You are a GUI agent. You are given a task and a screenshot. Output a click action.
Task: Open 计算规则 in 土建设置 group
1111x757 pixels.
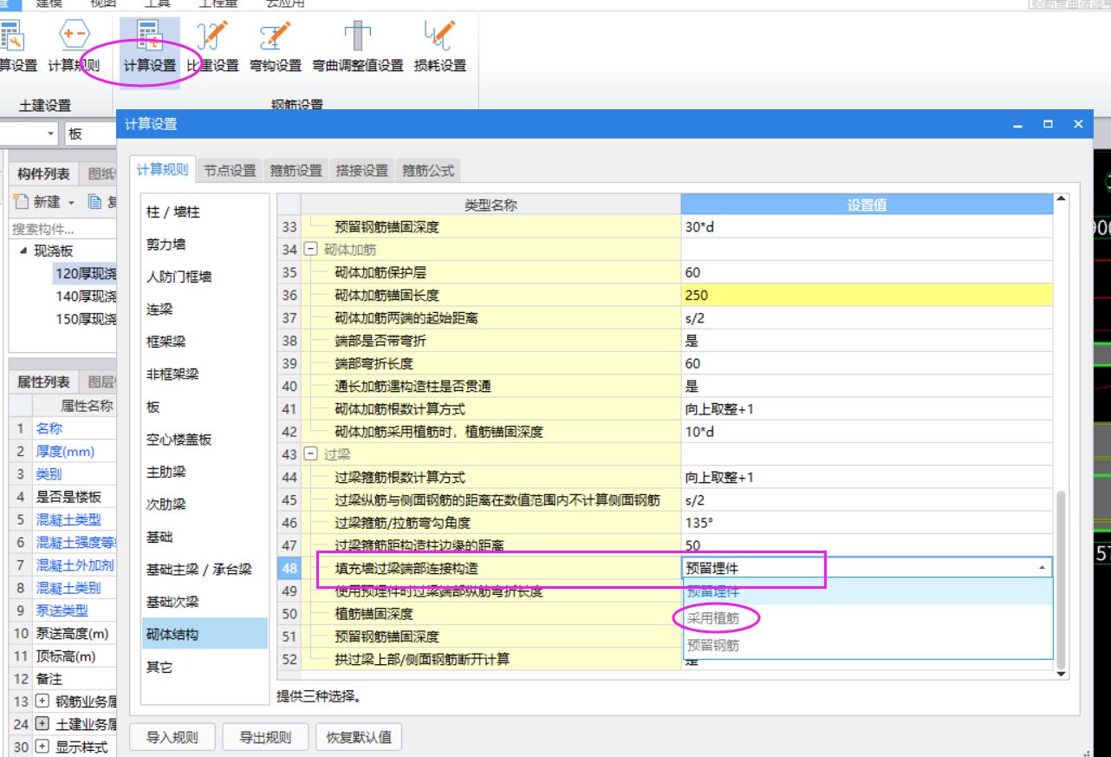pyautogui.click(x=73, y=48)
